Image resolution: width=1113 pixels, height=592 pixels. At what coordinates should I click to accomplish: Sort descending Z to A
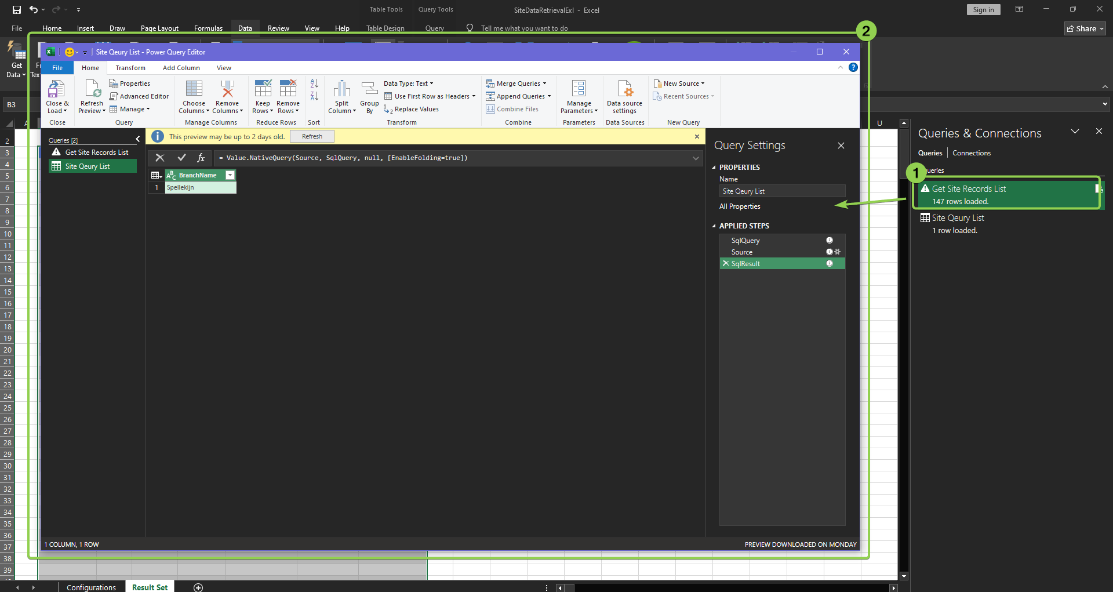314,96
